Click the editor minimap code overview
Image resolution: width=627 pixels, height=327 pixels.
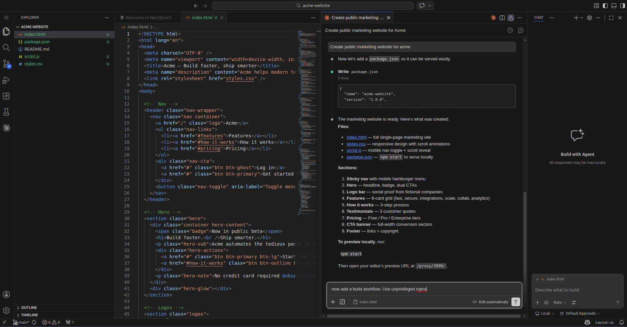(x=306, y=122)
